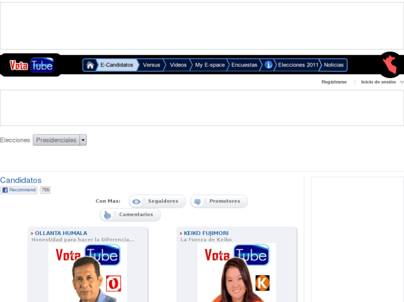The height and width of the screenshot is (302, 404).
Task: Click the VotaTube logo
Action: point(32,65)
